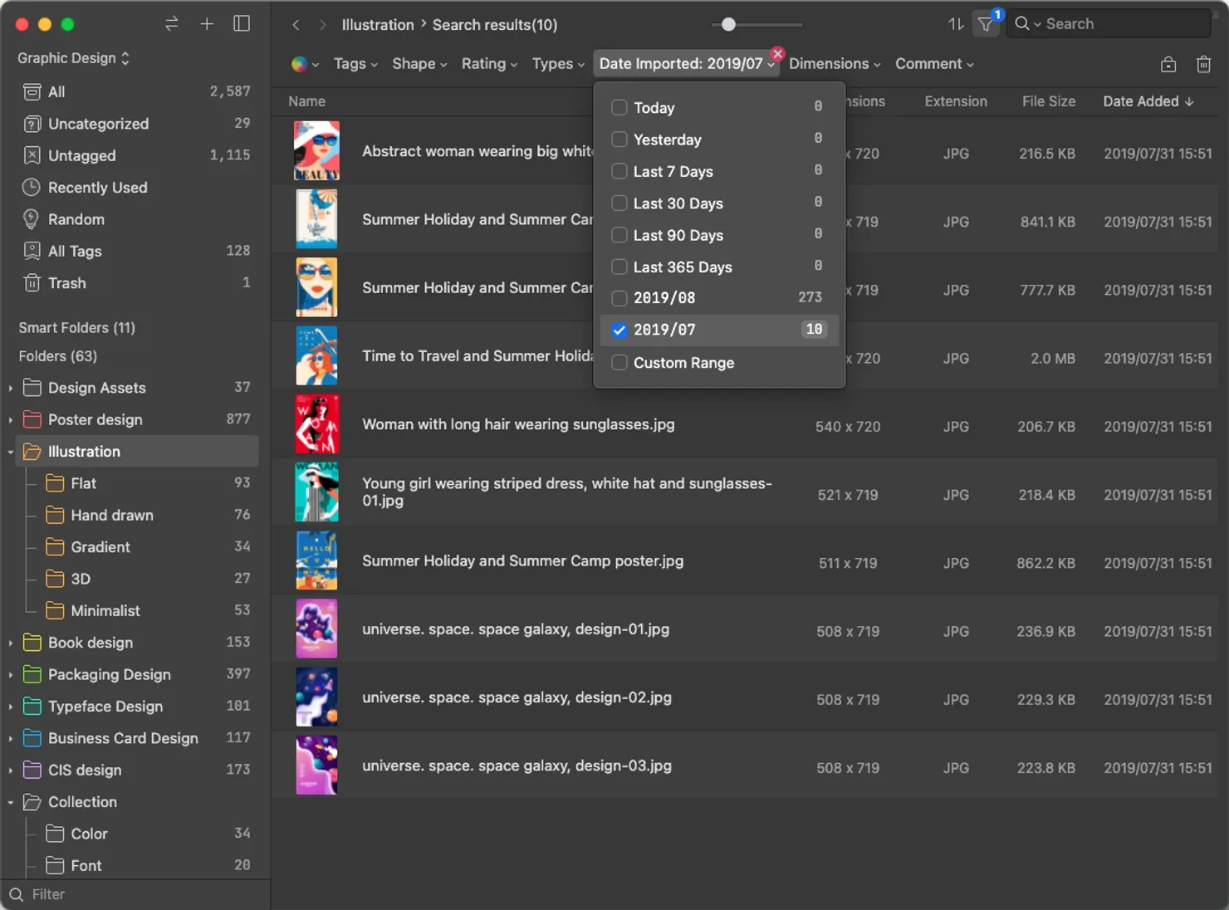
Task: Open the sort order arrows icon
Action: point(956,24)
